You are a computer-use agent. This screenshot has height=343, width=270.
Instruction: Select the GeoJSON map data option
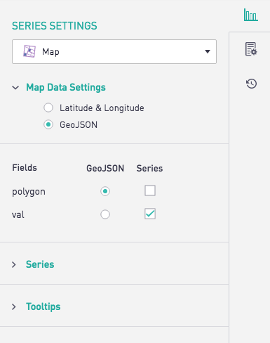pos(48,124)
